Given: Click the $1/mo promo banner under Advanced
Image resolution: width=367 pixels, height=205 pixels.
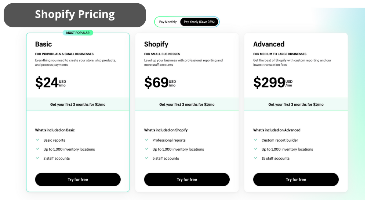Looking at the screenshot, I should [296, 104].
